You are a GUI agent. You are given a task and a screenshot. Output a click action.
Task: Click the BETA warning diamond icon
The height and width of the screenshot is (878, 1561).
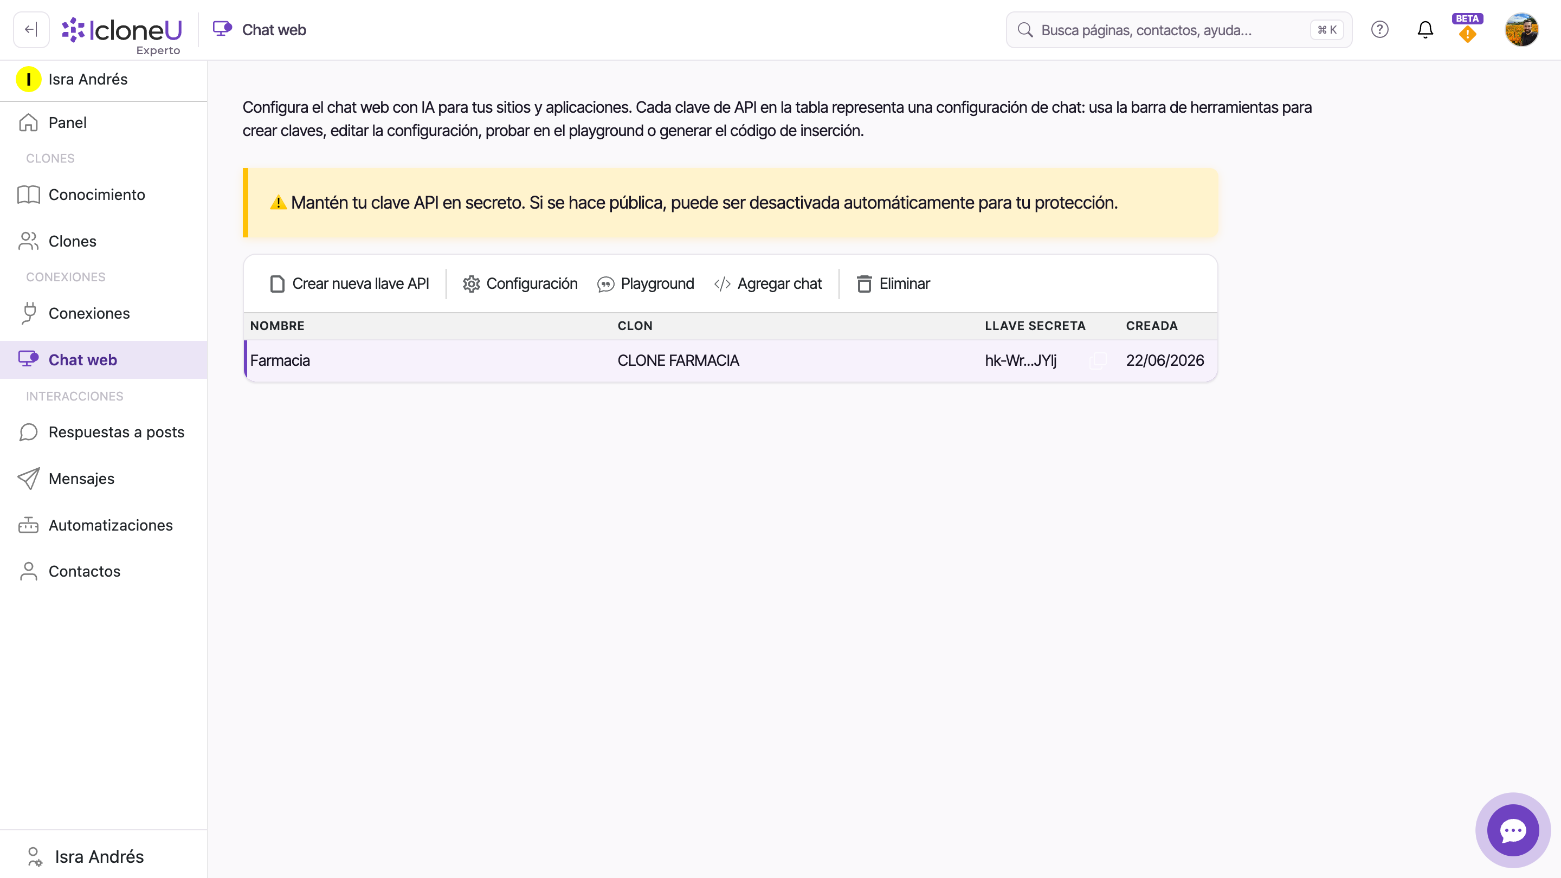tap(1467, 35)
